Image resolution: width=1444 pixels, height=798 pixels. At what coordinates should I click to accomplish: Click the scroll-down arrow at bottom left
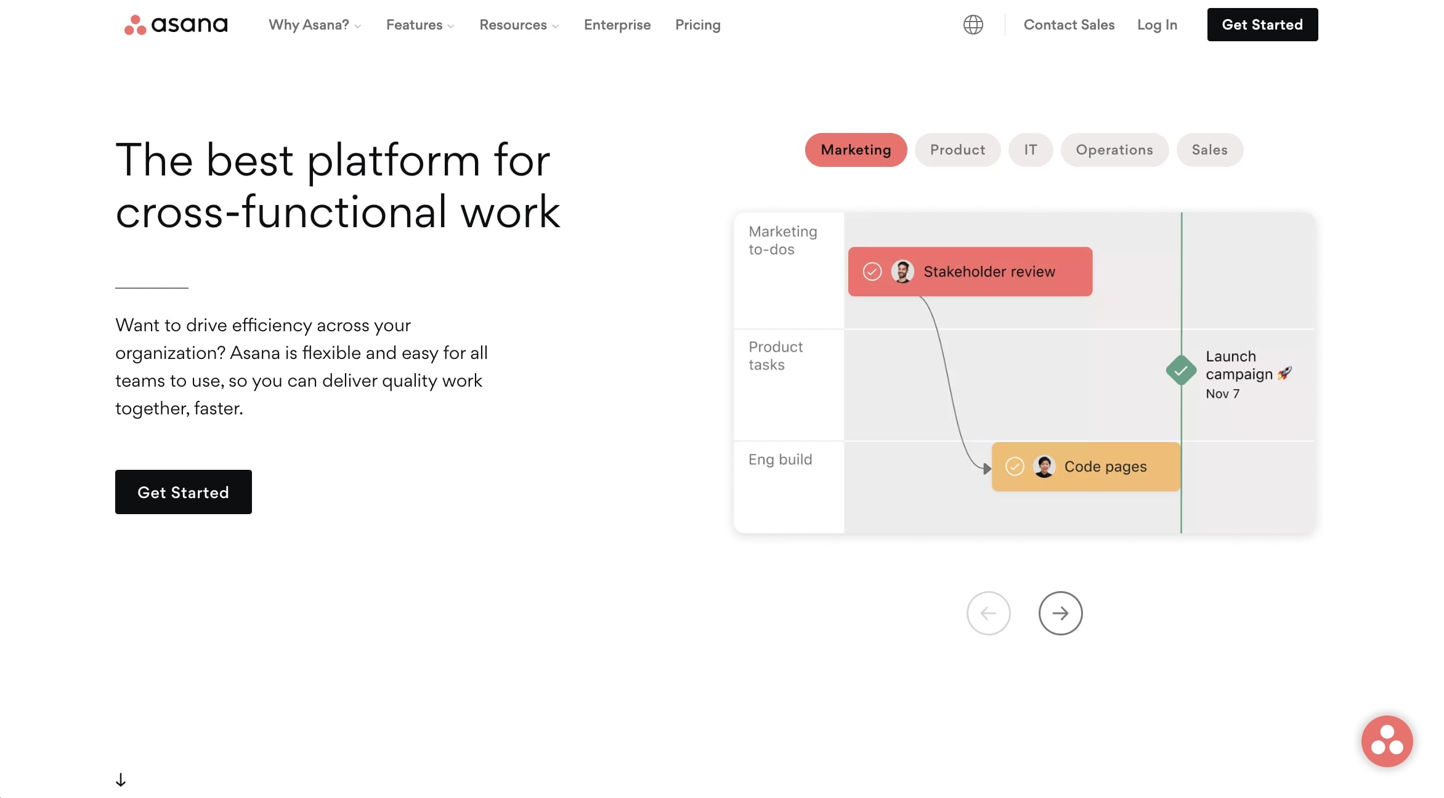click(x=121, y=780)
